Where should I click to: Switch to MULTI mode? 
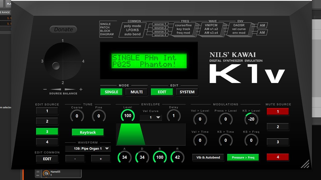click(x=137, y=92)
